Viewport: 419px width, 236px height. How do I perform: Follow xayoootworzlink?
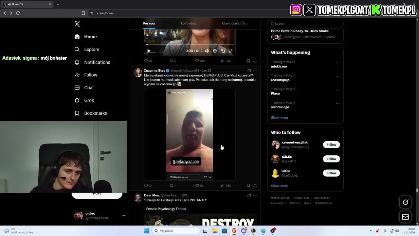(x=331, y=145)
